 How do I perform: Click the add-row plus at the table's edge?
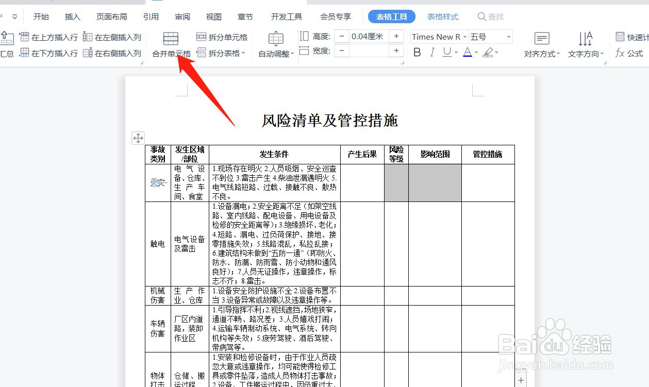pos(521,380)
